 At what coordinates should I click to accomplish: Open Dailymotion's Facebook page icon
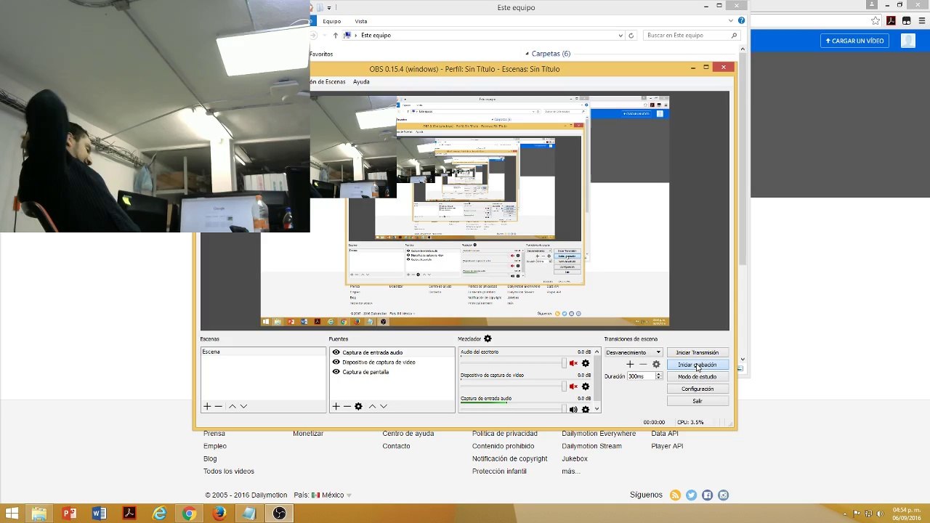pos(707,495)
